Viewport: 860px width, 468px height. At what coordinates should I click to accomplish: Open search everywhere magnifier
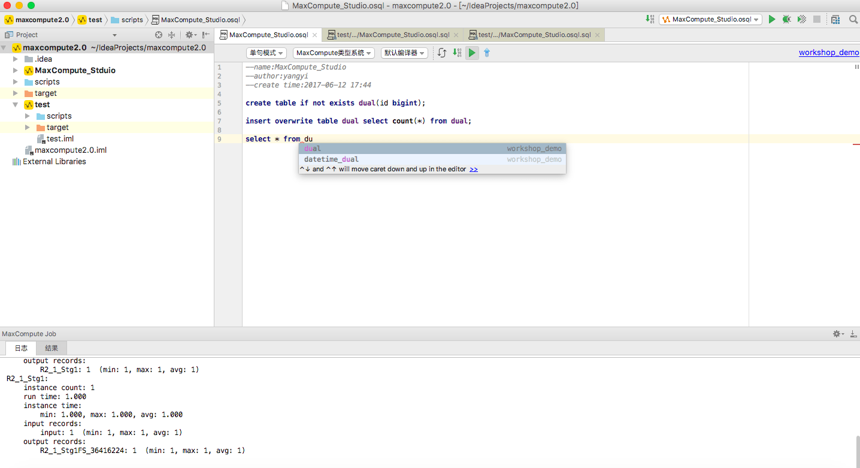(853, 19)
